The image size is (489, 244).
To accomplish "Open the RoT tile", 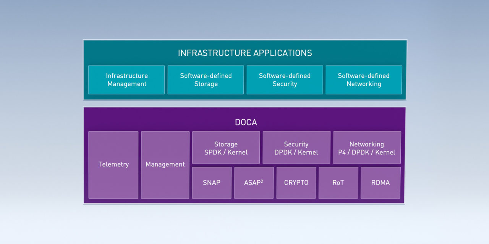I will 338,183.
